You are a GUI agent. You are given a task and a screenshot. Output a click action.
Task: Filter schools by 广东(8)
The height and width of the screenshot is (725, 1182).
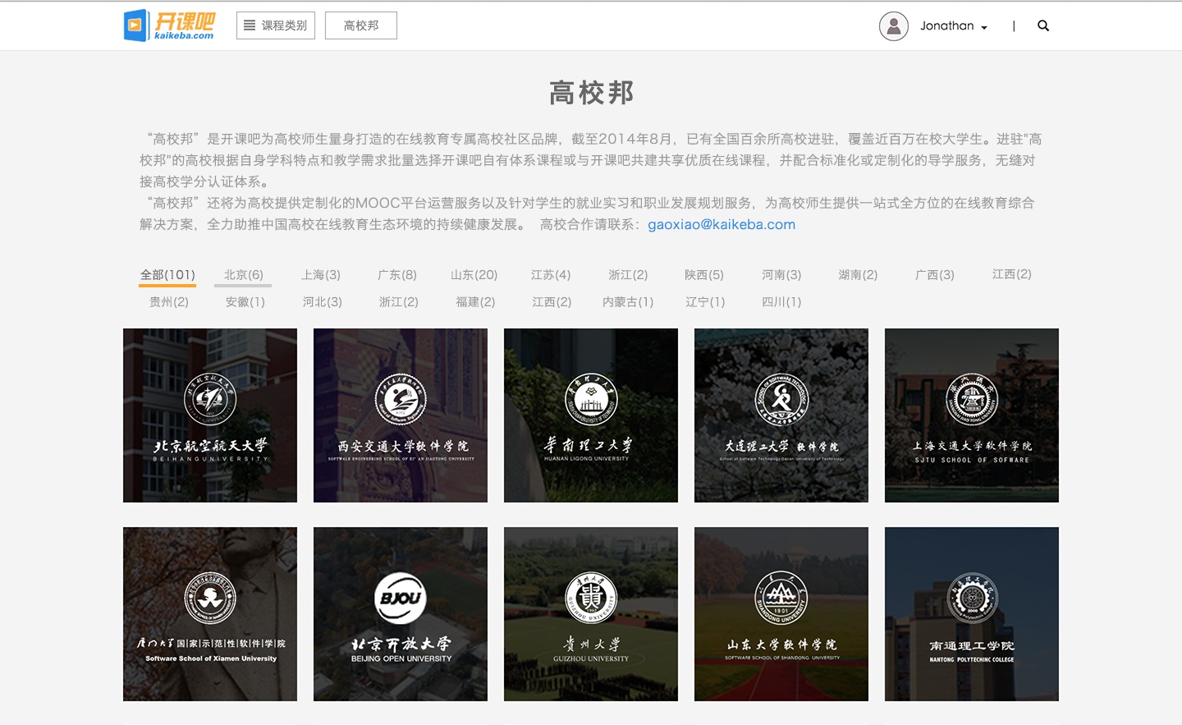click(397, 275)
